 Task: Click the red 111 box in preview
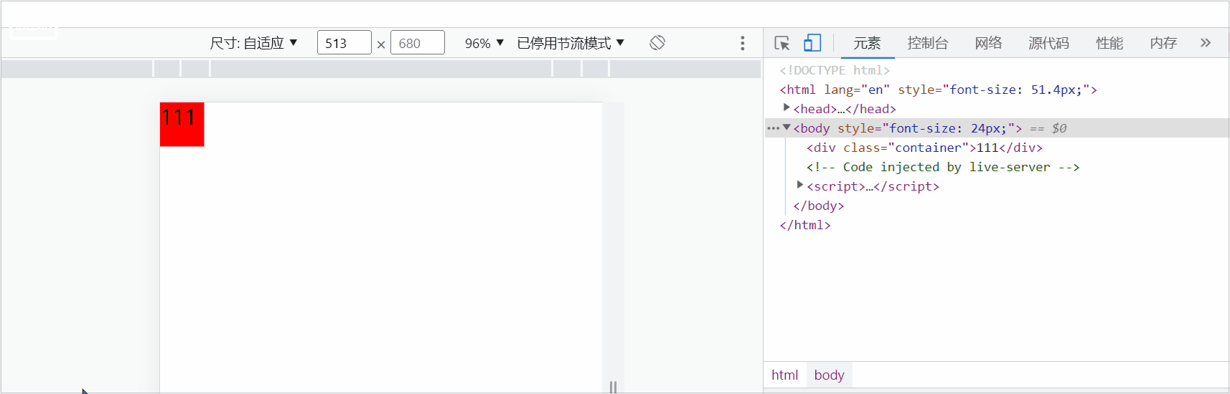tap(182, 124)
